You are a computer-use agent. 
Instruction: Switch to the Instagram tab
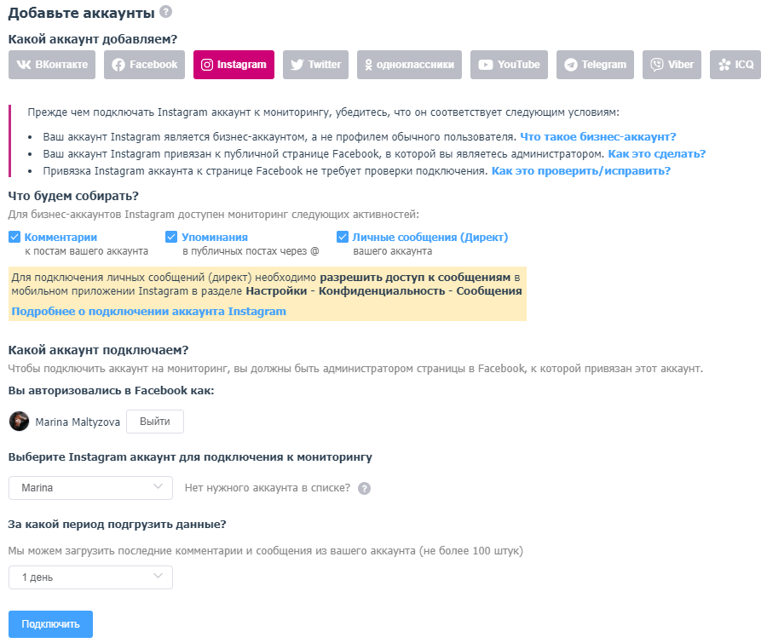pyautogui.click(x=234, y=65)
